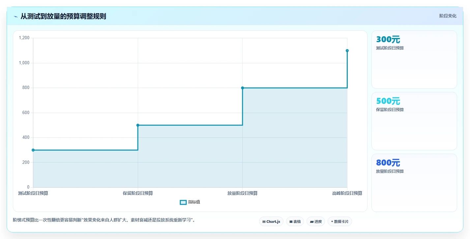The height and width of the screenshot is (239, 470).
Task: Click the data point at 测试阶段日预算
Action: [33, 150]
